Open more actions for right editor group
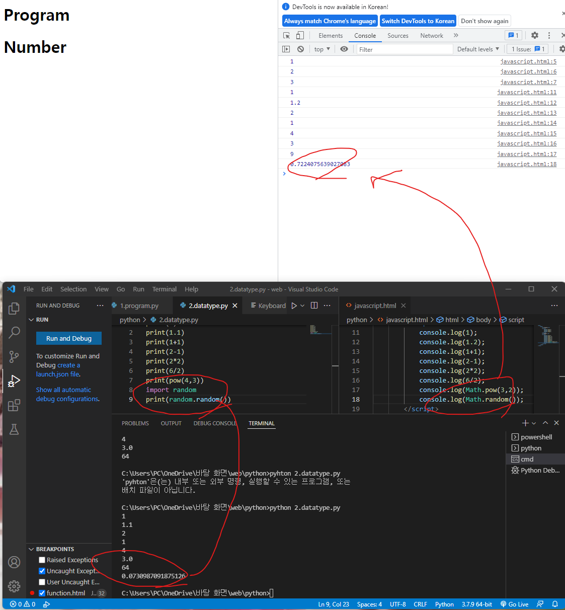This screenshot has height=610, width=565. click(x=554, y=306)
